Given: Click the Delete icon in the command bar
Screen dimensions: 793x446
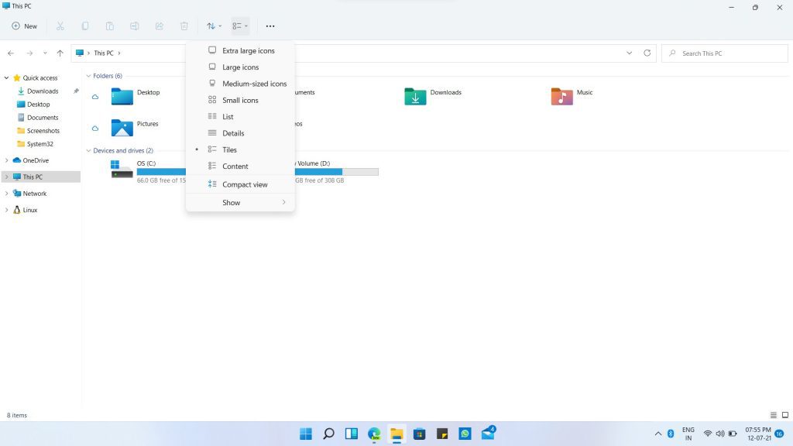Looking at the screenshot, I should [184, 26].
